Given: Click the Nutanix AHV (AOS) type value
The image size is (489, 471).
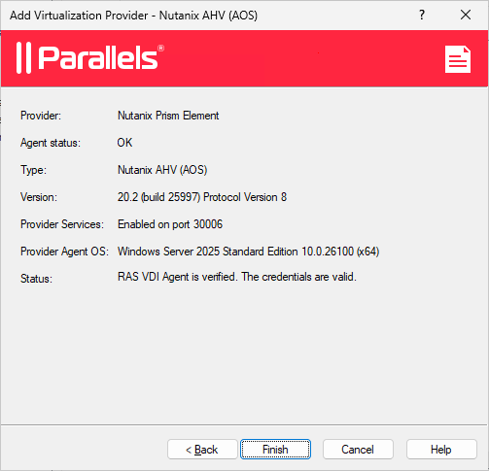Looking at the screenshot, I should [x=162, y=170].
